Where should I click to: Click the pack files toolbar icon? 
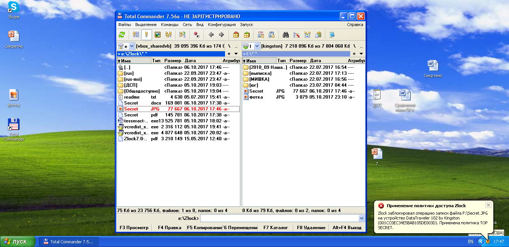click(236, 35)
